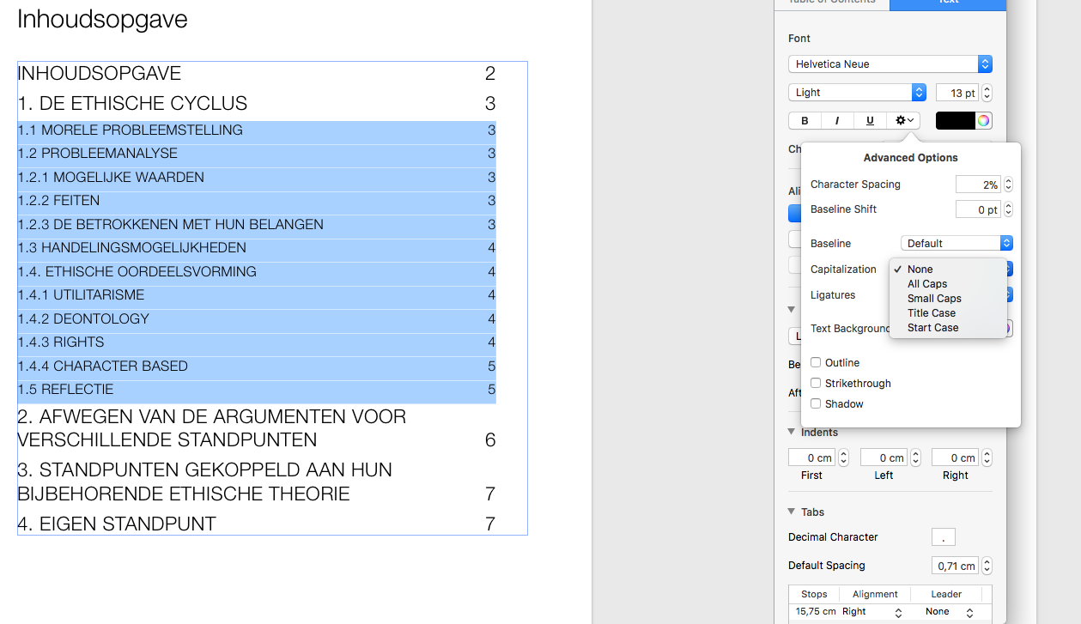
Task: Select All Caps capitalization
Action: pos(926,283)
